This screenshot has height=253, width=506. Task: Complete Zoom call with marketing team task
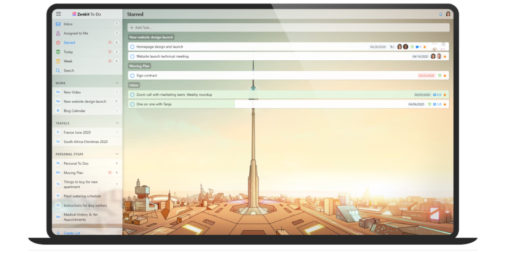[x=132, y=95]
